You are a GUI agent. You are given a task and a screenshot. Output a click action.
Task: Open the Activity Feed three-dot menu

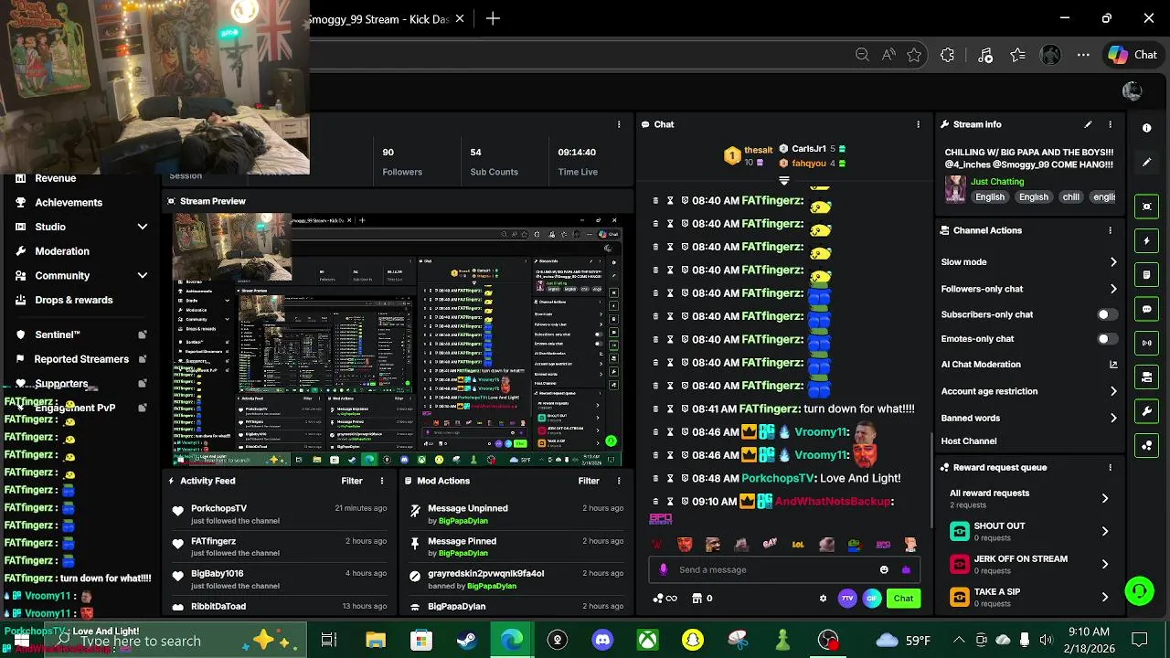(382, 481)
